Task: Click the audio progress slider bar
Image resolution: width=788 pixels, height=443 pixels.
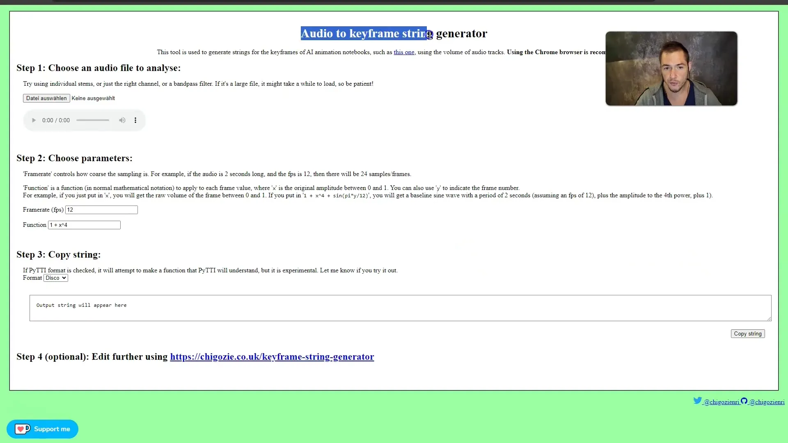Action: pos(92,120)
